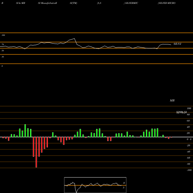This screenshot has height=193, width=193.
Task: Click the '(5,5' parameter text in header
Action: click(99, 3)
